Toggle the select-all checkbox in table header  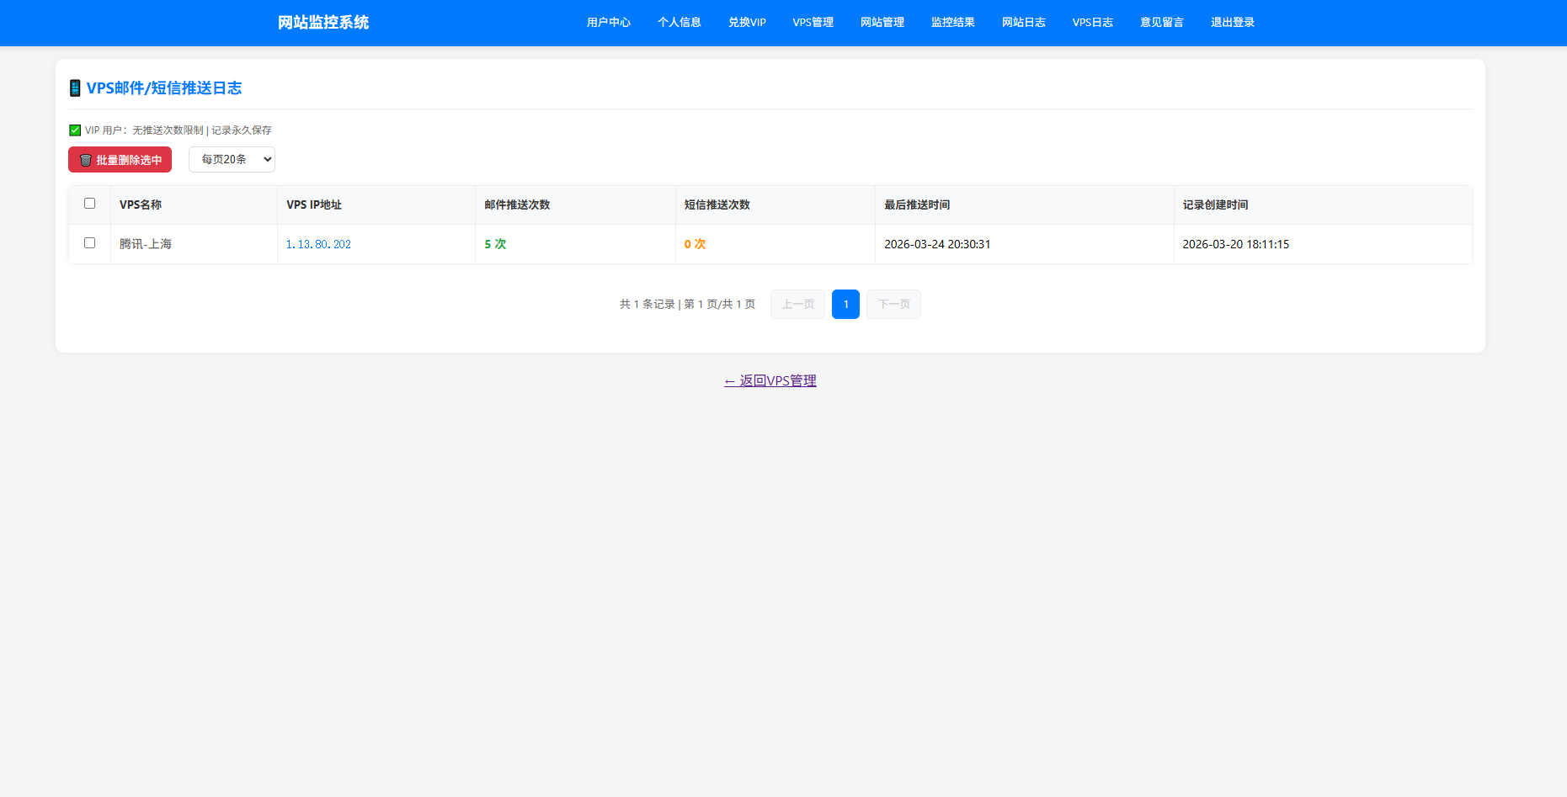click(x=90, y=204)
